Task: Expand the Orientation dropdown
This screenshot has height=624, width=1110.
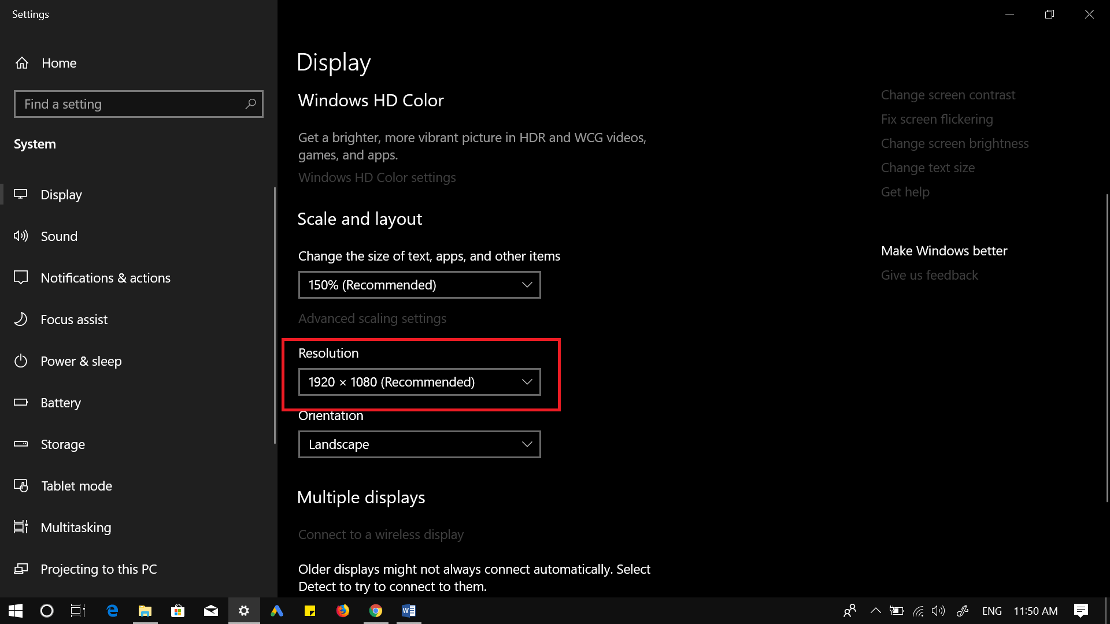Action: point(419,444)
